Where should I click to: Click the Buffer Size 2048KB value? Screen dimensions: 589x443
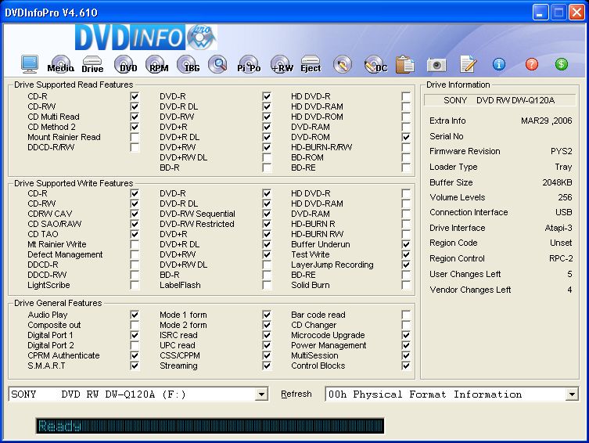click(x=557, y=182)
